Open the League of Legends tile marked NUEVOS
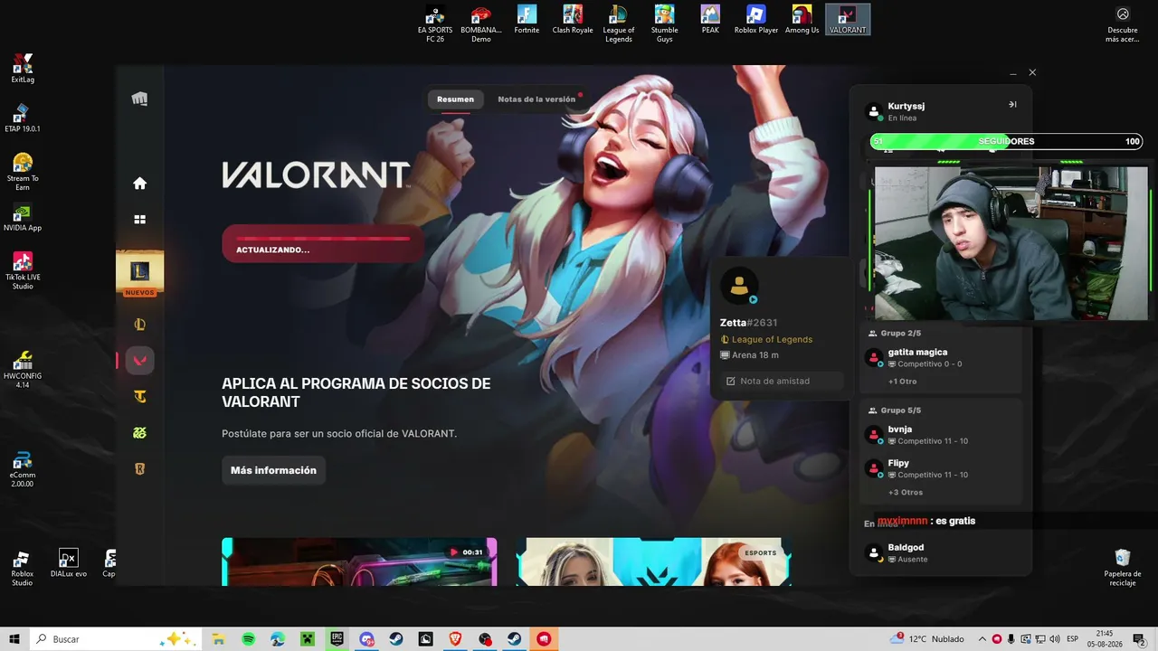The height and width of the screenshot is (651, 1158). click(139, 271)
